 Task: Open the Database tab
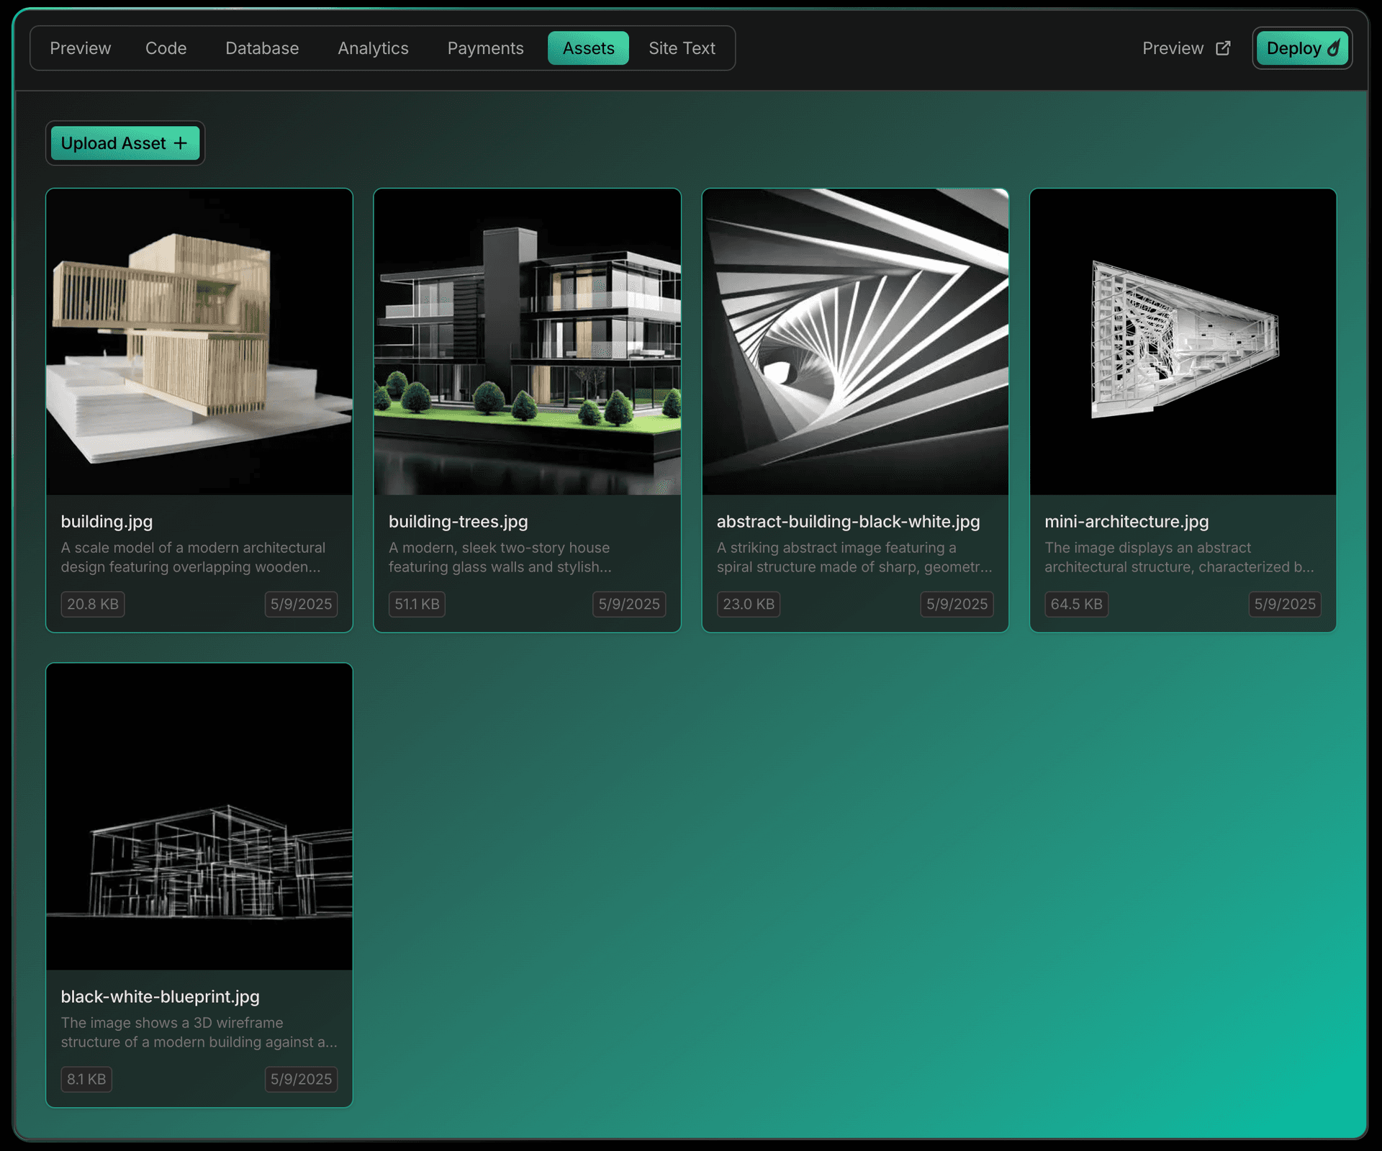pos(262,48)
